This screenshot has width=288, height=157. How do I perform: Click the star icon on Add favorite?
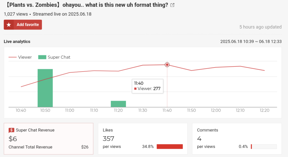9,25
